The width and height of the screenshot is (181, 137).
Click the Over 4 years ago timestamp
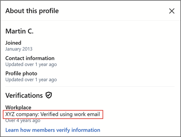pyautogui.click(x=23, y=120)
